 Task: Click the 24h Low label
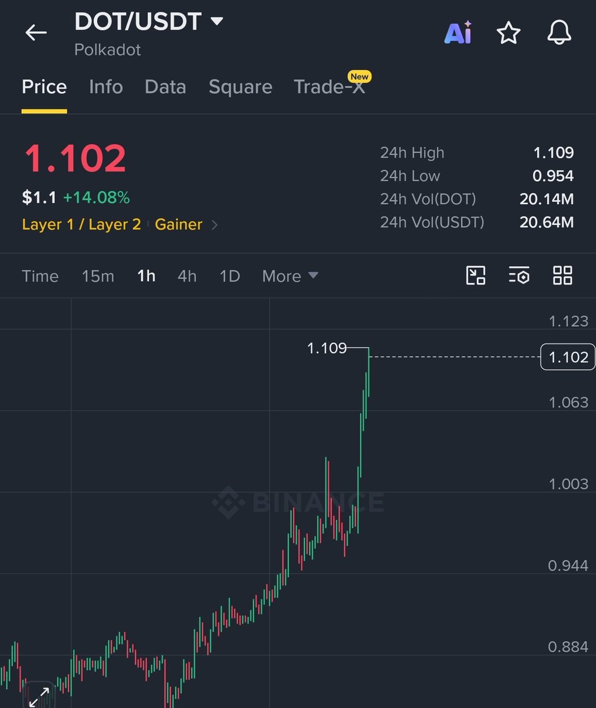click(x=410, y=176)
